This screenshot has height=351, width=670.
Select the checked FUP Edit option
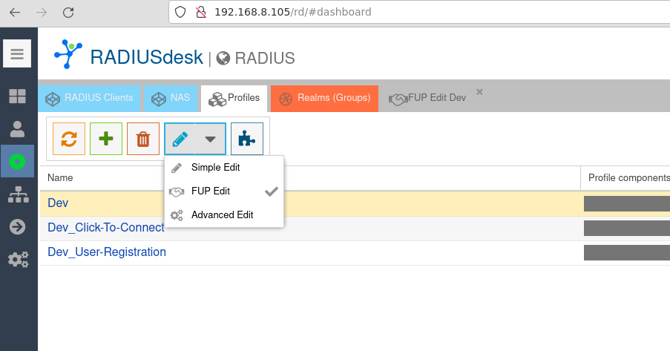[x=211, y=191]
